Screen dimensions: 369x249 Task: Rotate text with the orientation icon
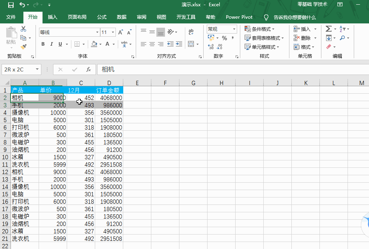point(170,32)
